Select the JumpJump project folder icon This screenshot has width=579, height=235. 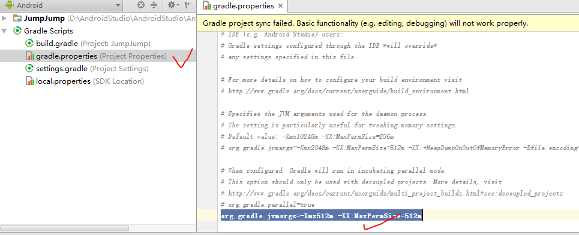click(x=17, y=19)
